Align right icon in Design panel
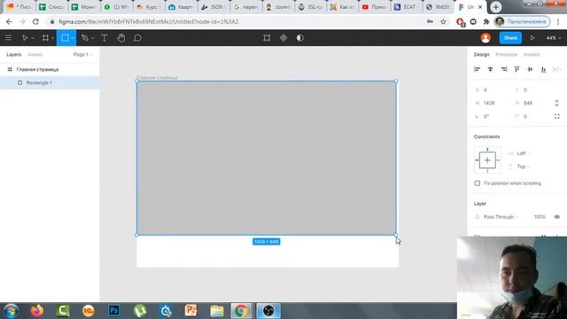The image size is (567, 319). (x=504, y=69)
